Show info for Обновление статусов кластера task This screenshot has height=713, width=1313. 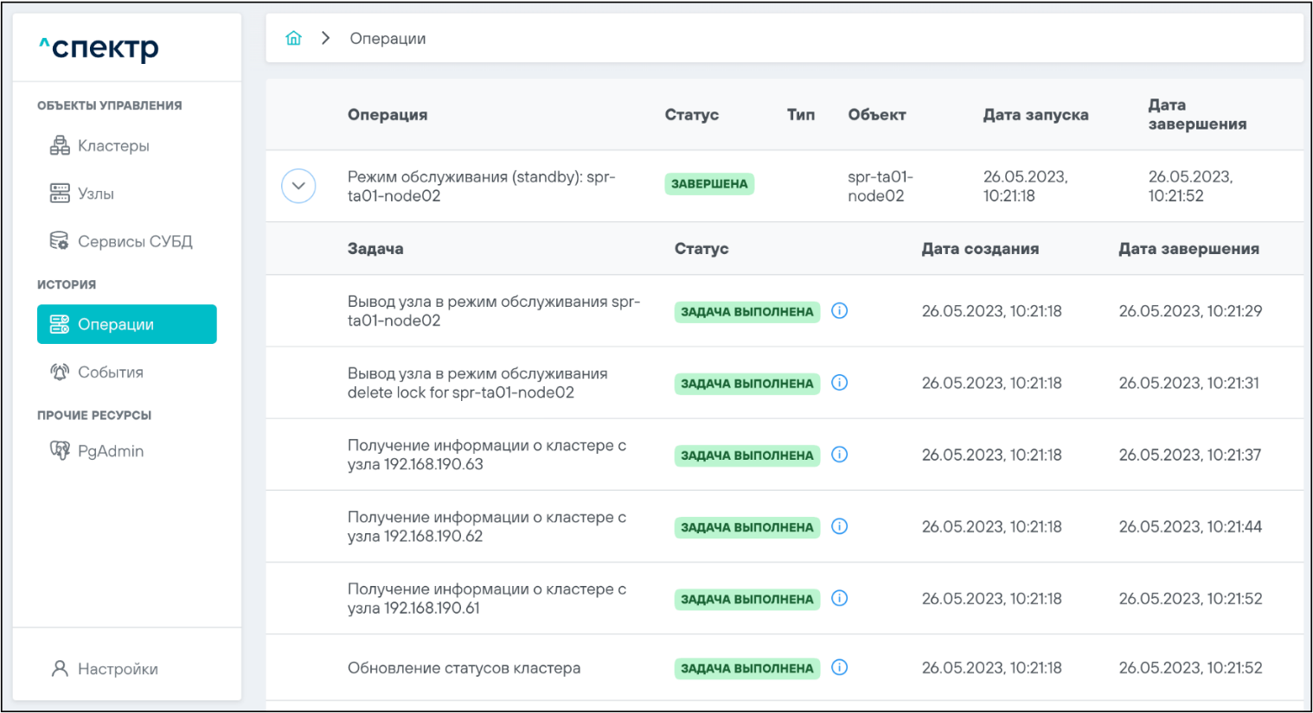point(839,668)
